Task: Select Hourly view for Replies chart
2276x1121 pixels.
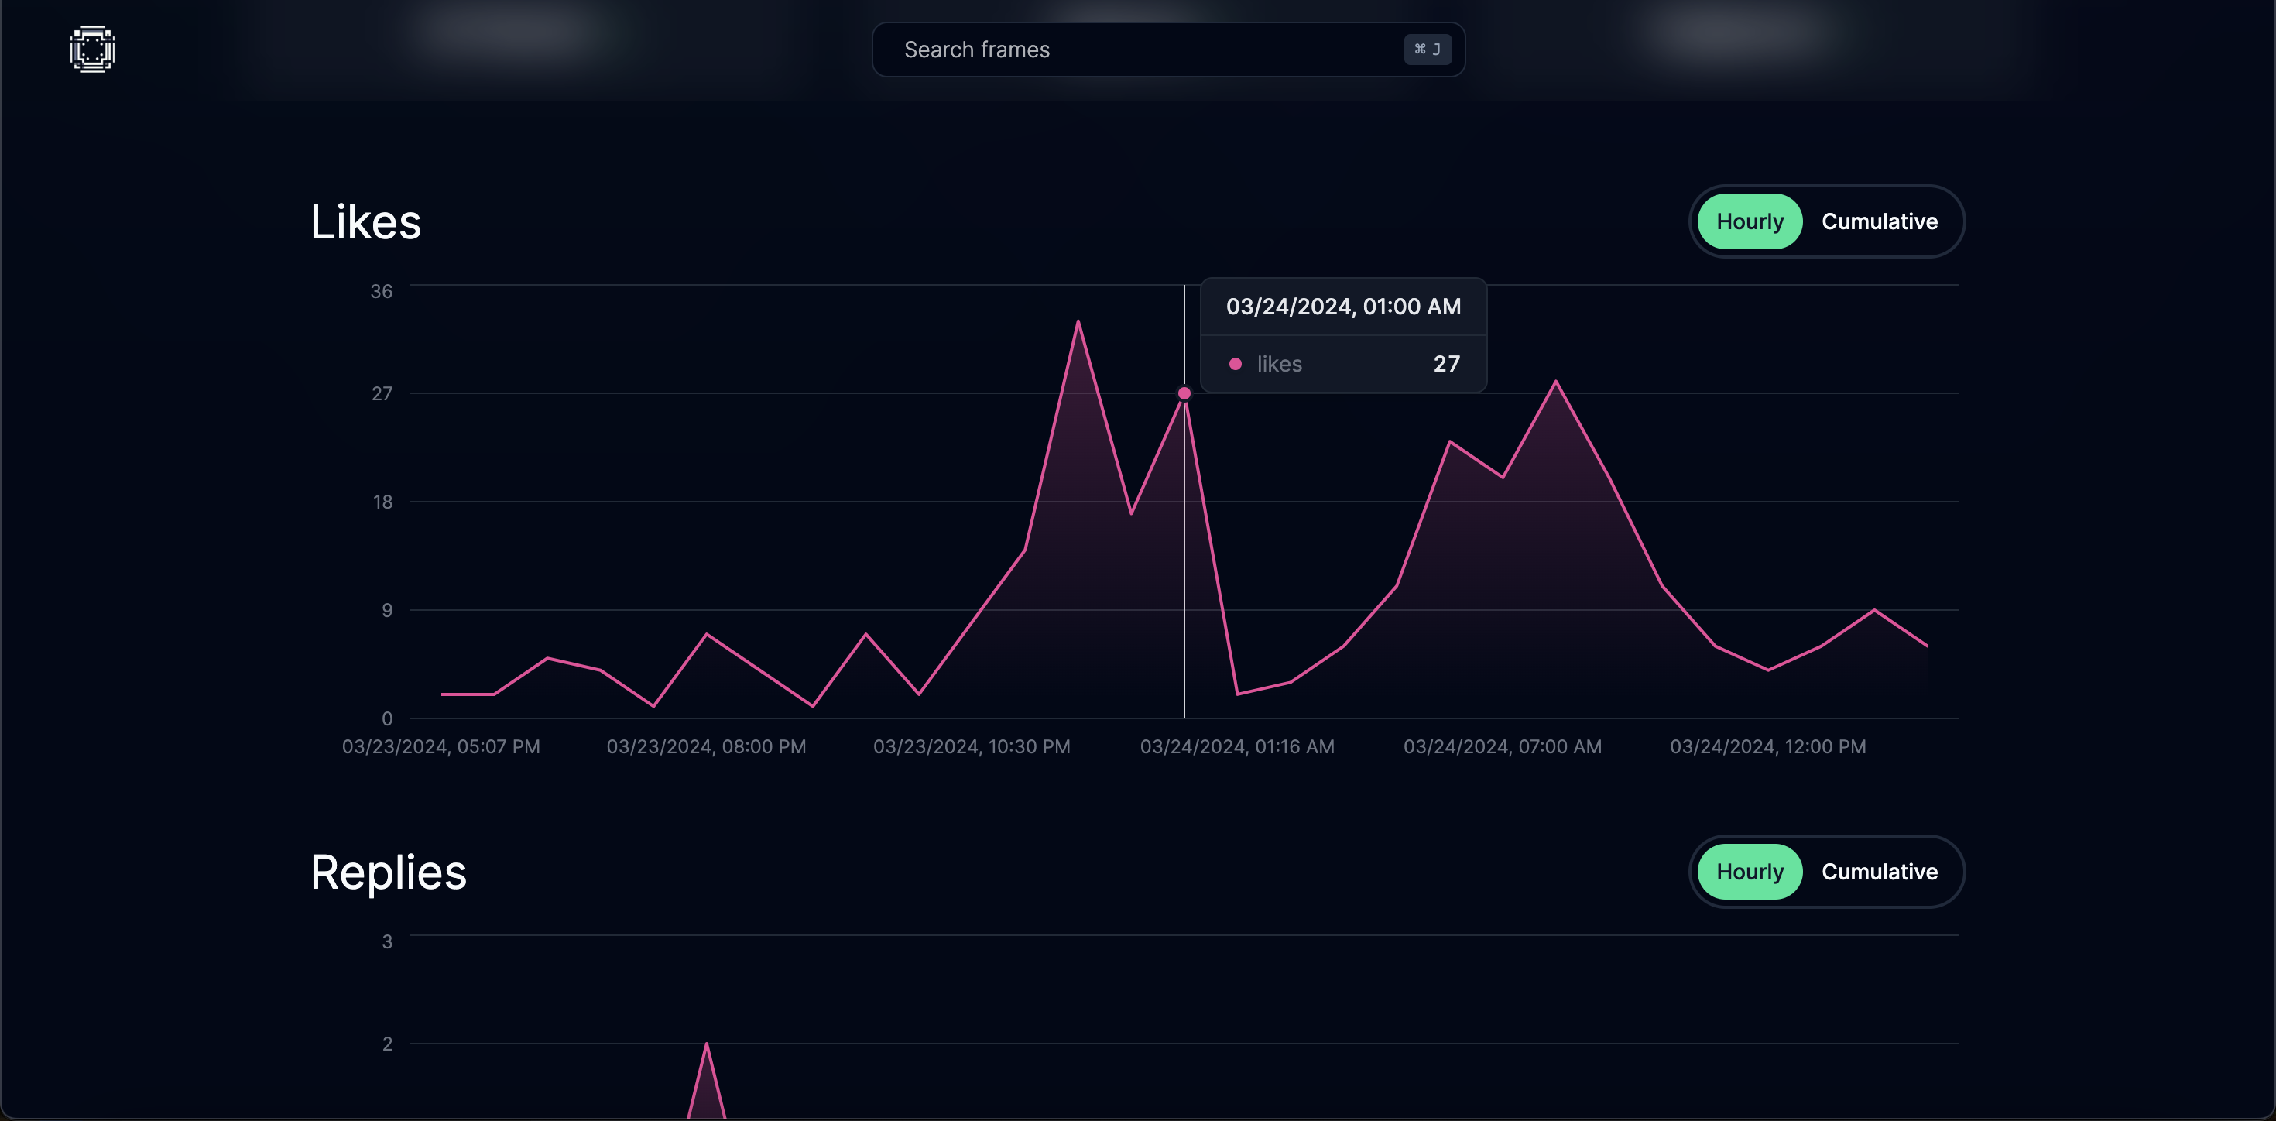Action: (1750, 872)
